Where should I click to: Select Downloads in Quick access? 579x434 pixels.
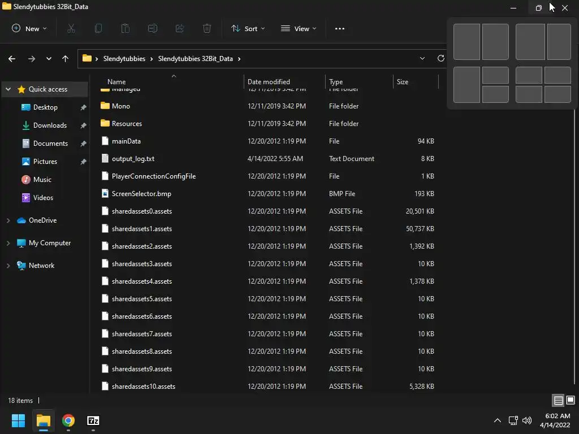point(50,125)
